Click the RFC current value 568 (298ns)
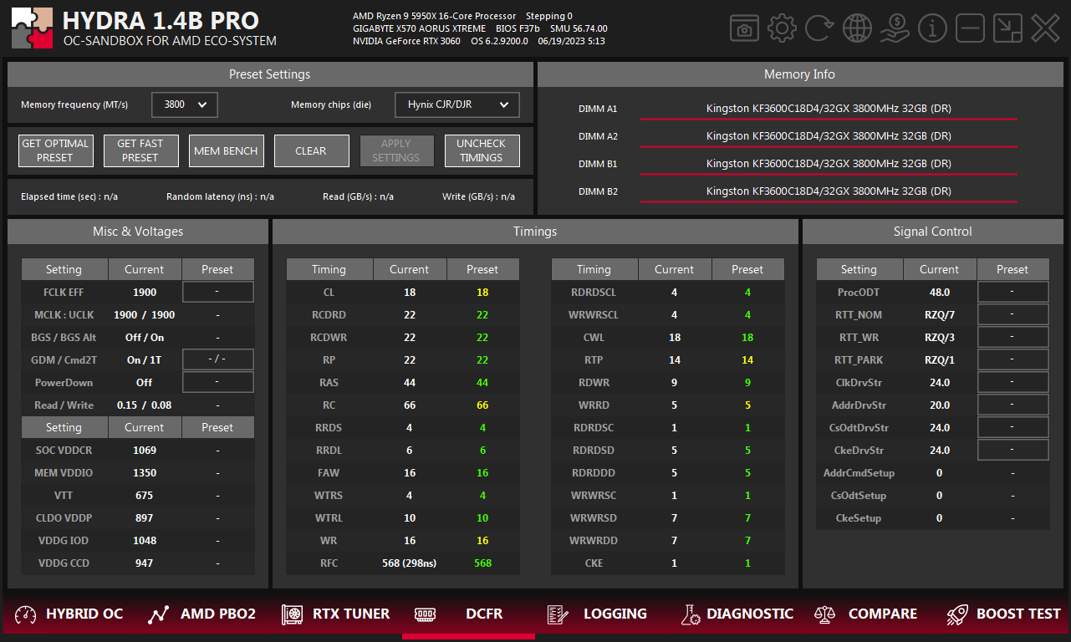This screenshot has height=642, width=1071. [x=409, y=563]
